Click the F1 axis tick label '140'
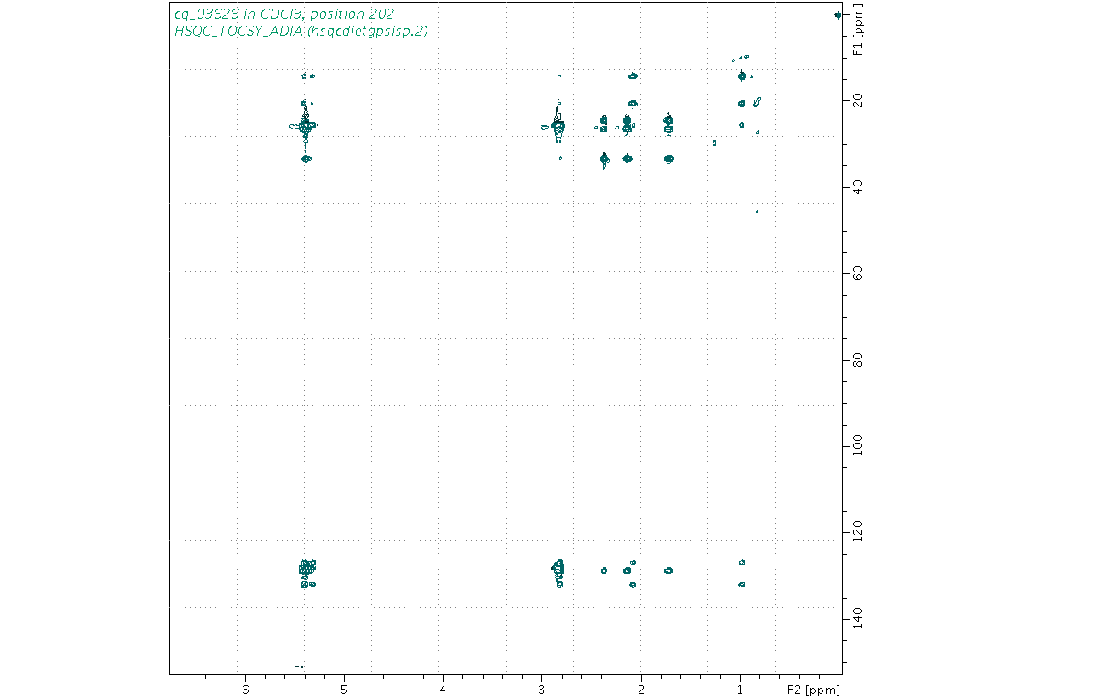 [858, 618]
